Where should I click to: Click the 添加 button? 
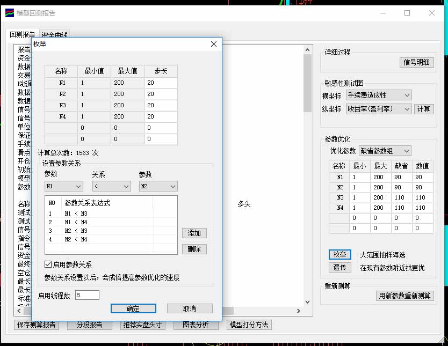(x=194, y=233)
